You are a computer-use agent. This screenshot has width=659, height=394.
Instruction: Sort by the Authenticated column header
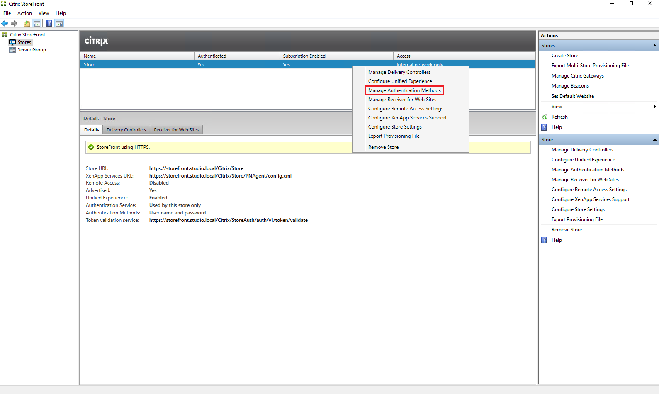point(237,56)
